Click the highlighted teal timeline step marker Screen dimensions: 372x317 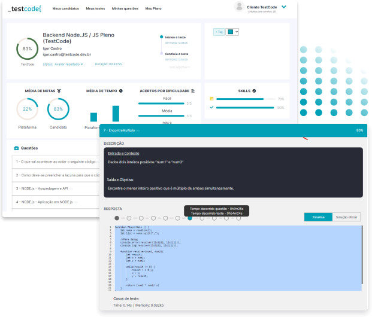click(190, 218)
